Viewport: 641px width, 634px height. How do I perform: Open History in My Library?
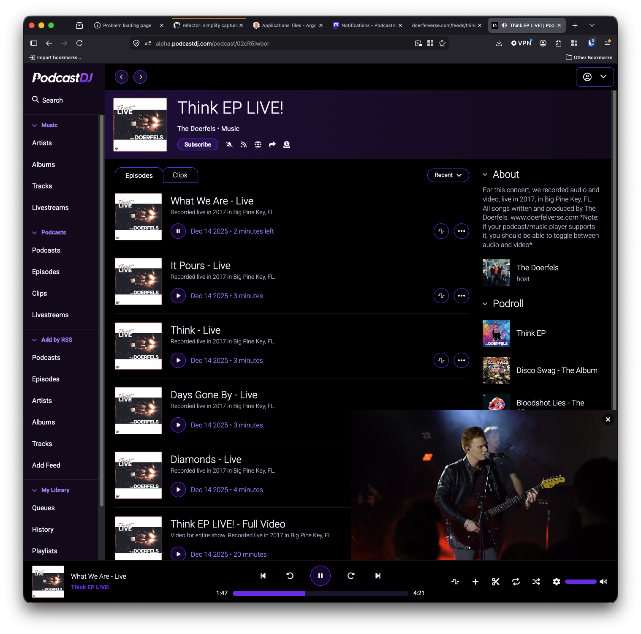pos(43,529)
